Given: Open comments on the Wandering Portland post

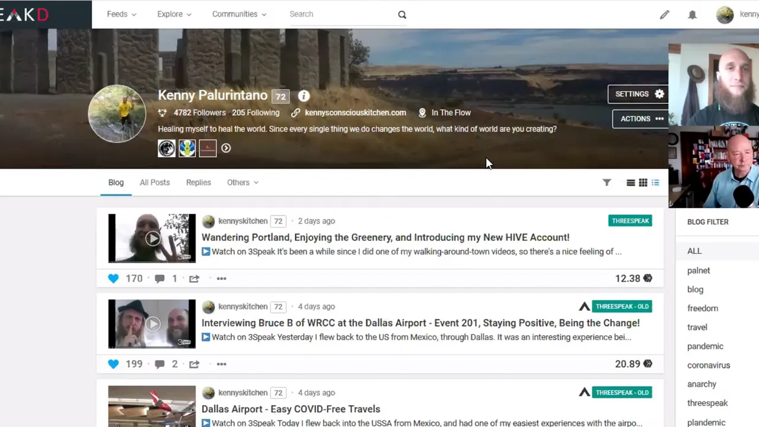Looking at the screenshot, I should (x=160, y=278).
